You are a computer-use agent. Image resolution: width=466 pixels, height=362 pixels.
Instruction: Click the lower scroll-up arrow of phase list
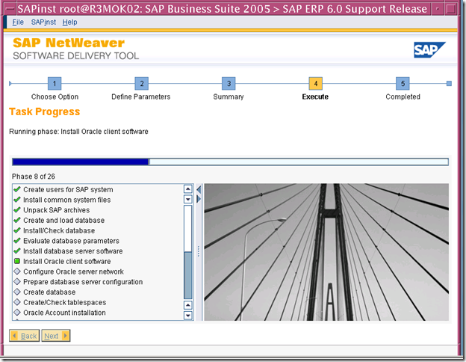[x=188, y=305]
